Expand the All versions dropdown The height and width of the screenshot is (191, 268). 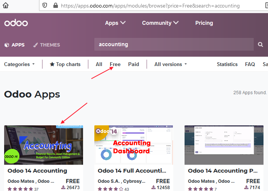[x=171, y=64]
